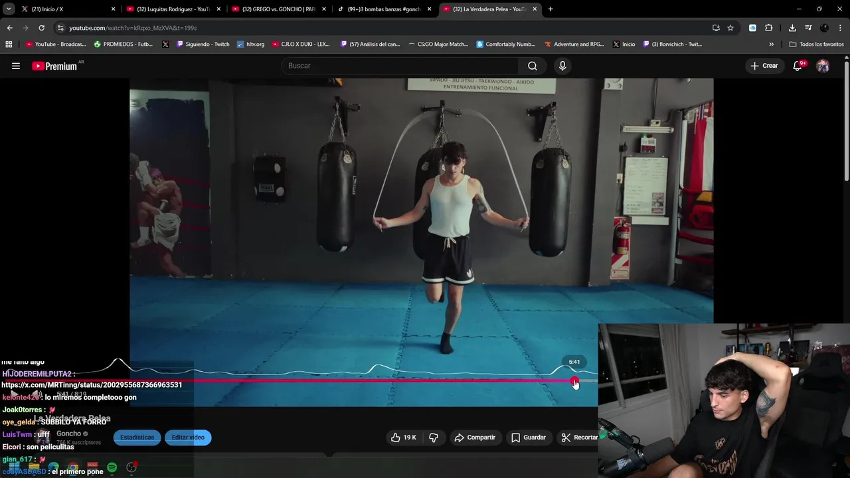Open the C.R.O X DUKI bookmark

tap(301, 44)
